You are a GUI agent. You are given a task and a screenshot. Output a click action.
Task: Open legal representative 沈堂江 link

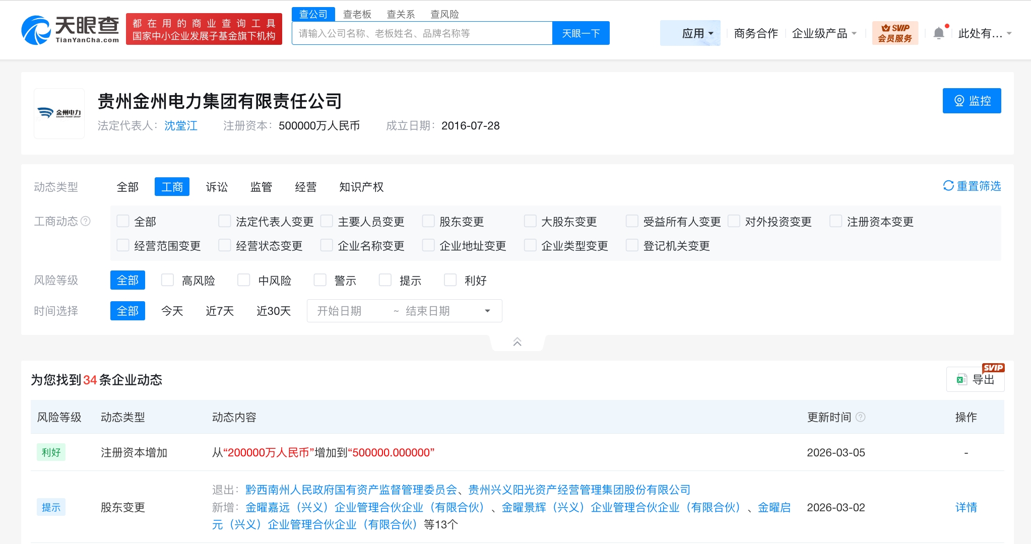point(181,125)
